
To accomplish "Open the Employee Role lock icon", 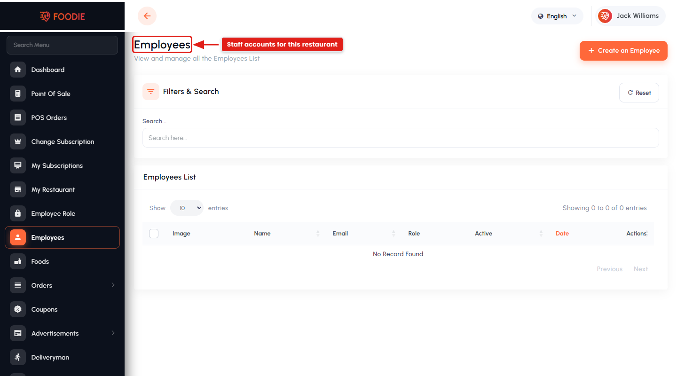I will click(18, 213).
